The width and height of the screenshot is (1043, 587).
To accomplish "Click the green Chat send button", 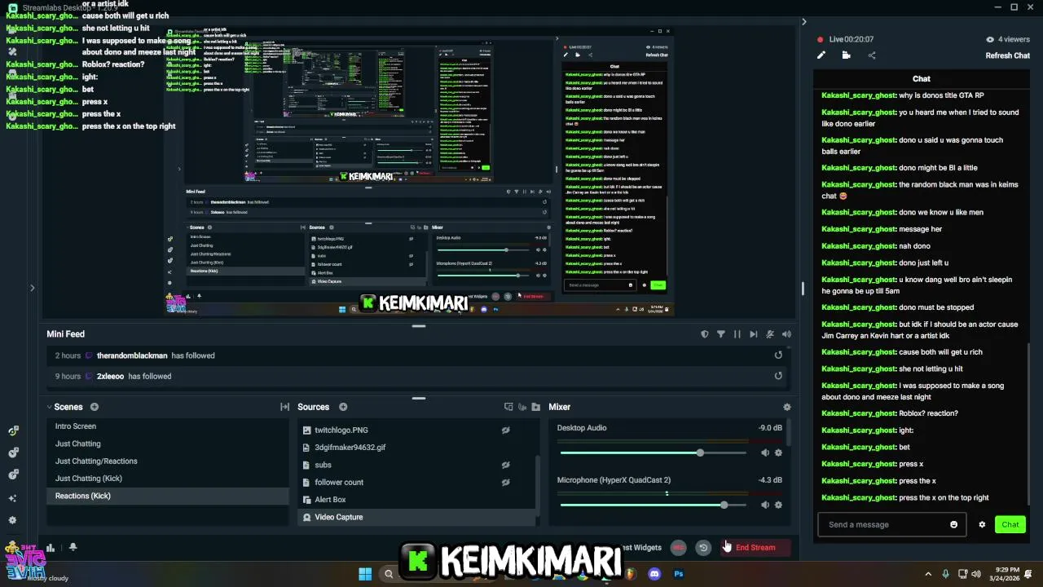I will click(1010, 524).
